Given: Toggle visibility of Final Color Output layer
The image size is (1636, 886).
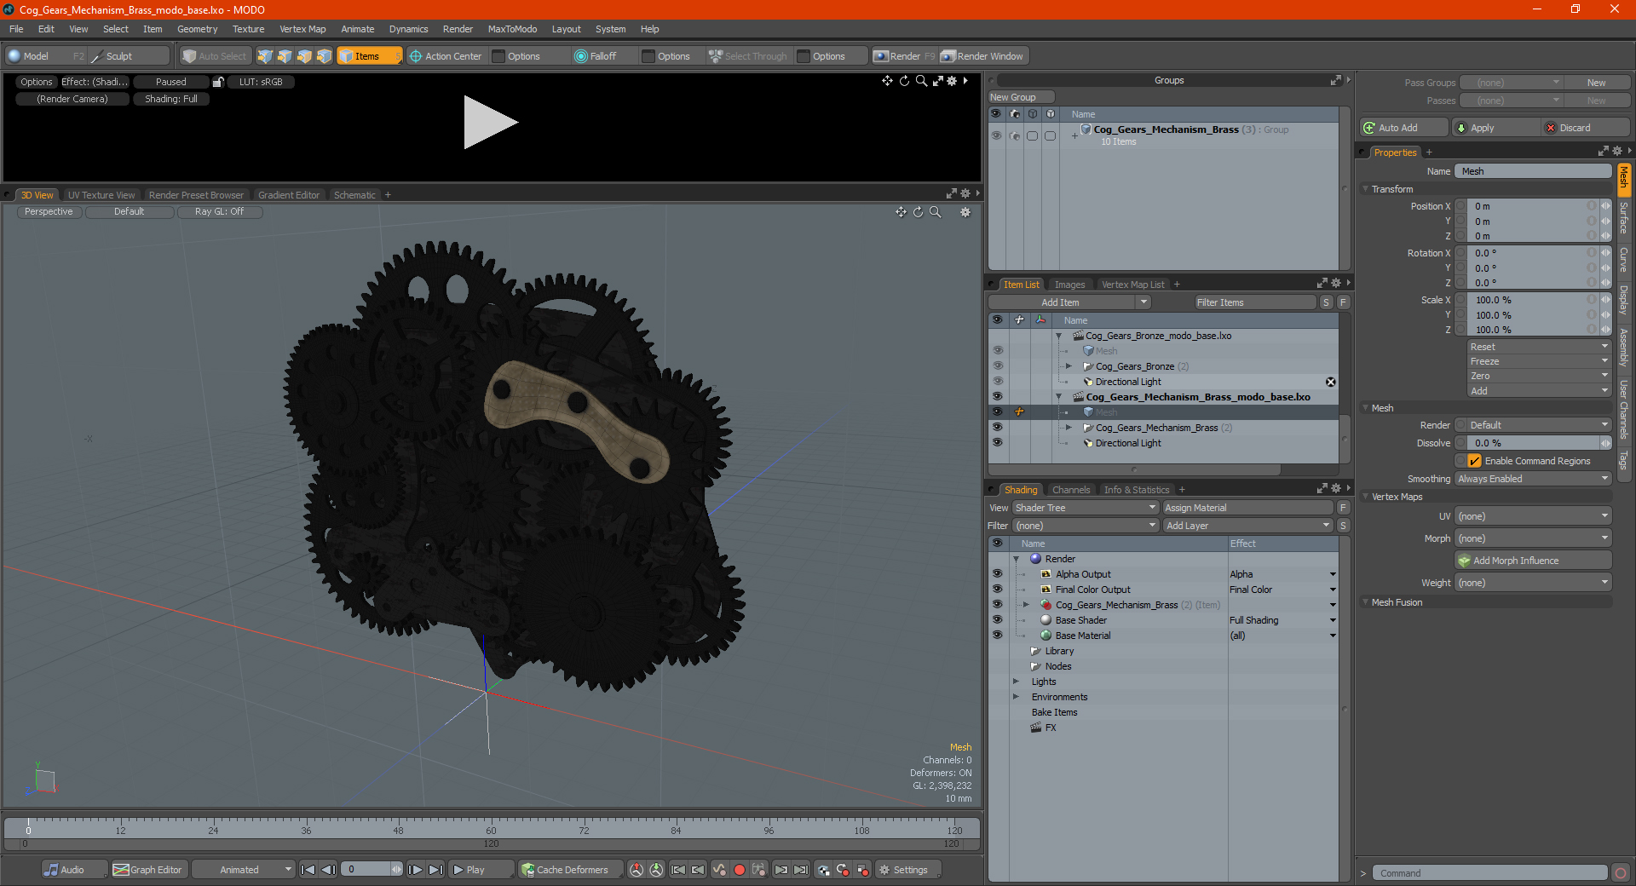Looking at the screenshot, I should (x=997, y=590).
